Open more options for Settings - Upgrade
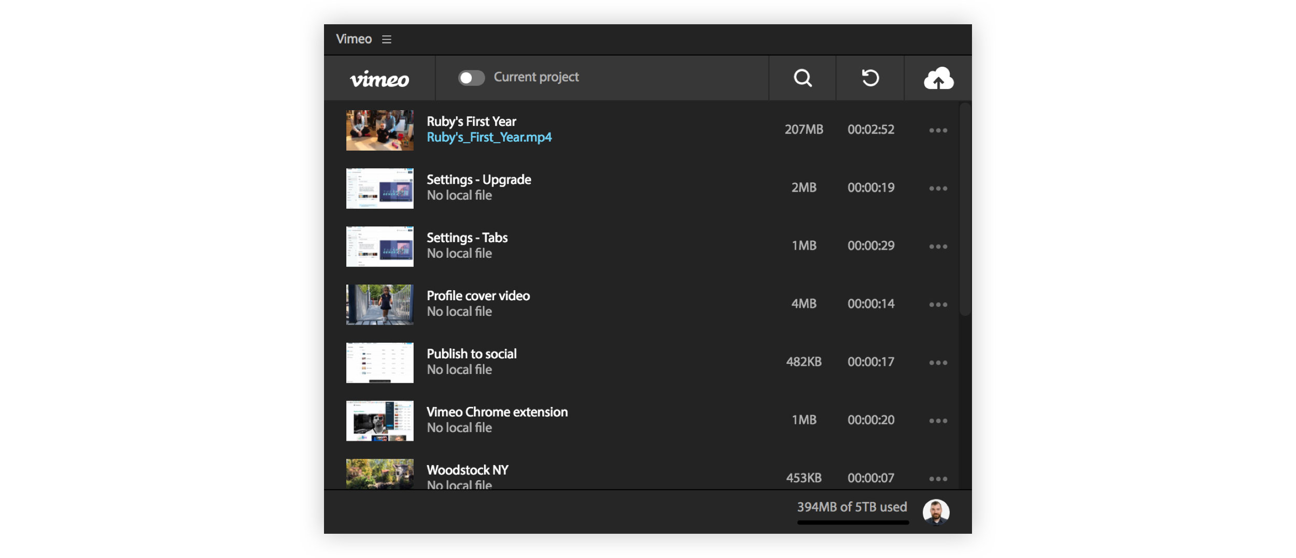1296x558 pixels. pos(938,188)
